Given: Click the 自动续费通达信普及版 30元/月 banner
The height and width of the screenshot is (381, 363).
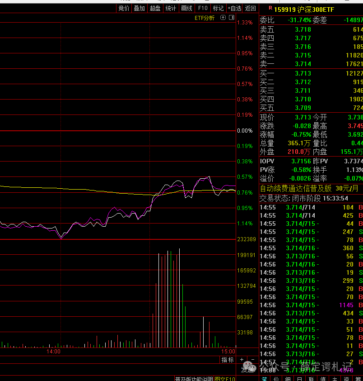Looking at the screenshot, I should pos(309,189).
